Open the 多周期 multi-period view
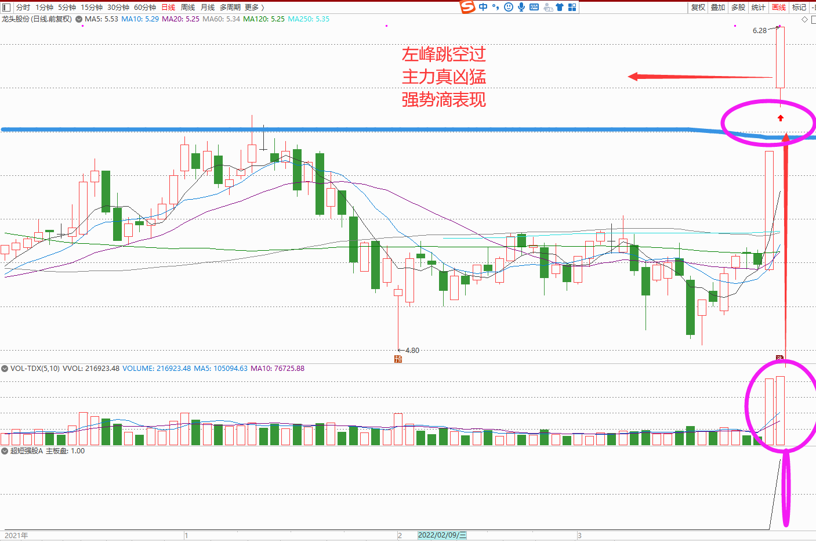The width and height of the screenshot is (816, 541). 230,7
